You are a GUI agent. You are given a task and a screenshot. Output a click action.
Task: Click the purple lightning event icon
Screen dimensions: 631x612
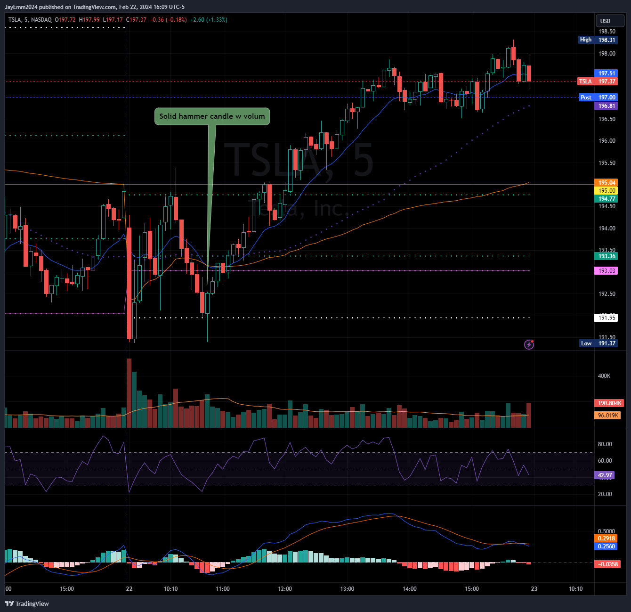529,344
